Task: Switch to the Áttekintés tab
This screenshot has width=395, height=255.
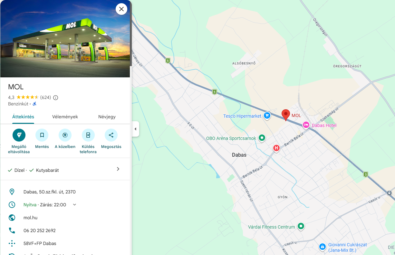Action: 23,117
